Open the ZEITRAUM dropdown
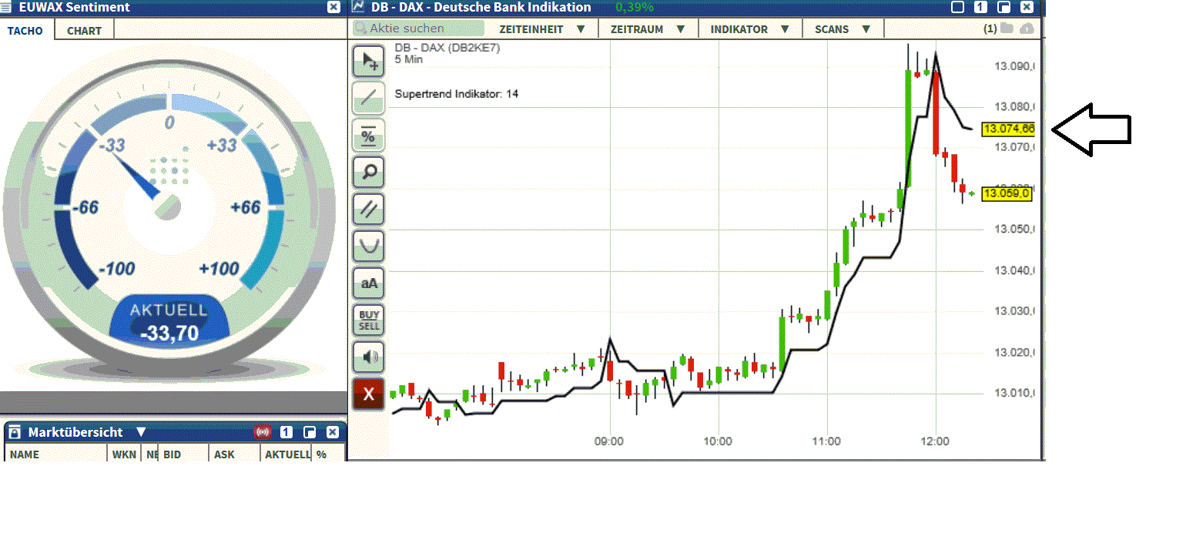This screenshot has width=1186, height=550. pyautogui.click(x=645, y=29)
